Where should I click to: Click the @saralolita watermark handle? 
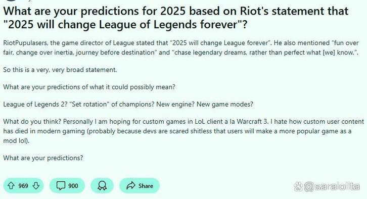tap(332, 186)
